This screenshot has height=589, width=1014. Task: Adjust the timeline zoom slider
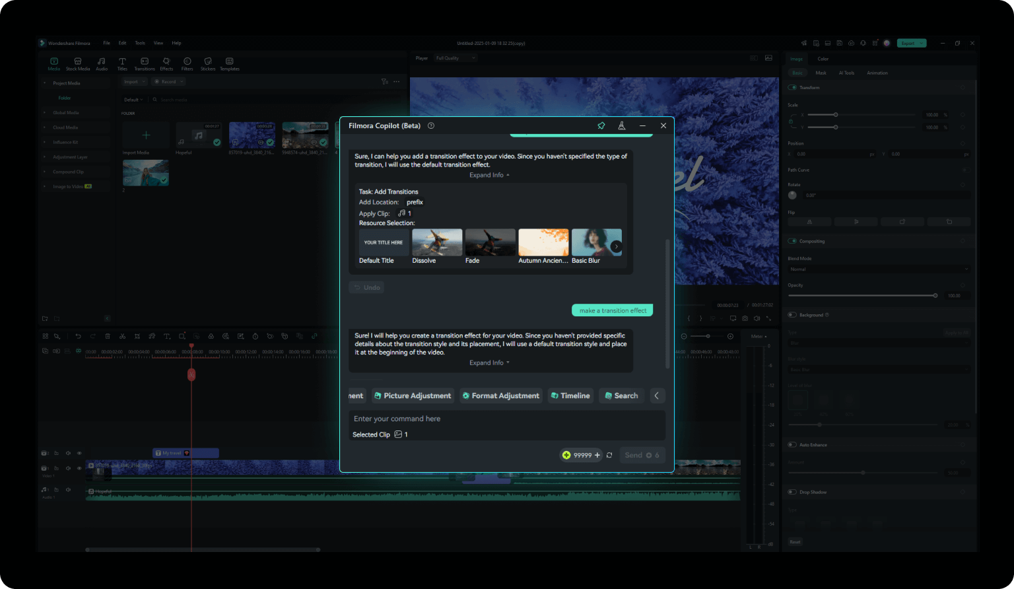pos(708,336)
